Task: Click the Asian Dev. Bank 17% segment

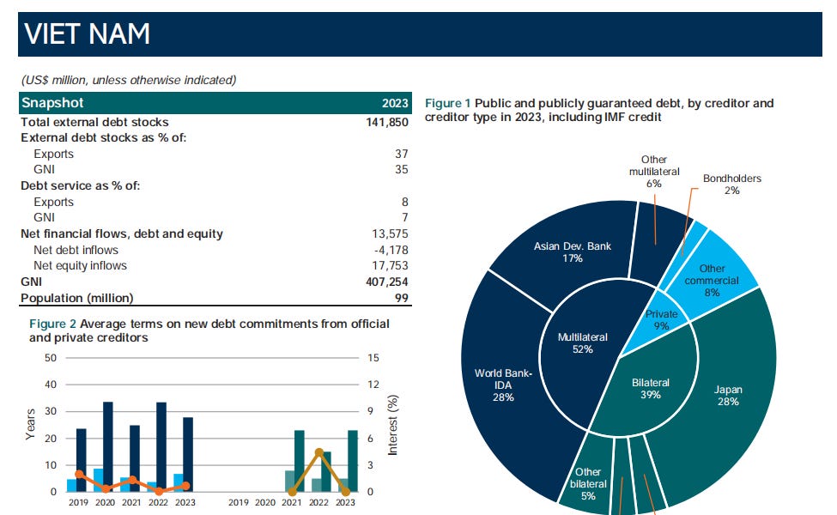Action: 573,251
